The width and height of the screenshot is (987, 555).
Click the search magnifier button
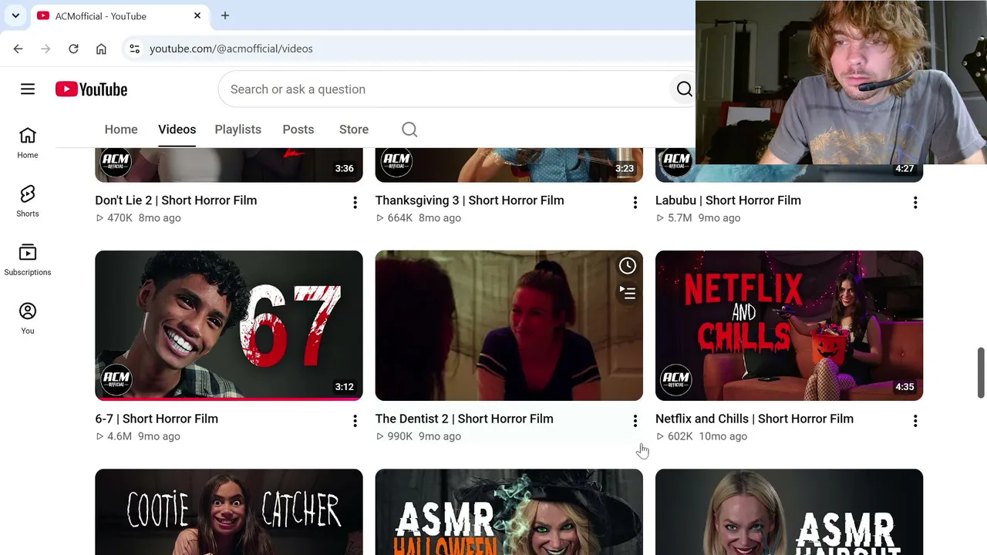(684, 89)
